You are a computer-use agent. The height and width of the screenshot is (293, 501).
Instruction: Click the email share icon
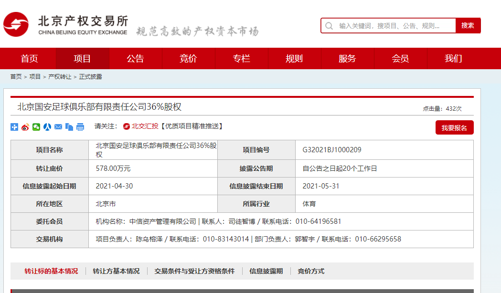[58, 127]
